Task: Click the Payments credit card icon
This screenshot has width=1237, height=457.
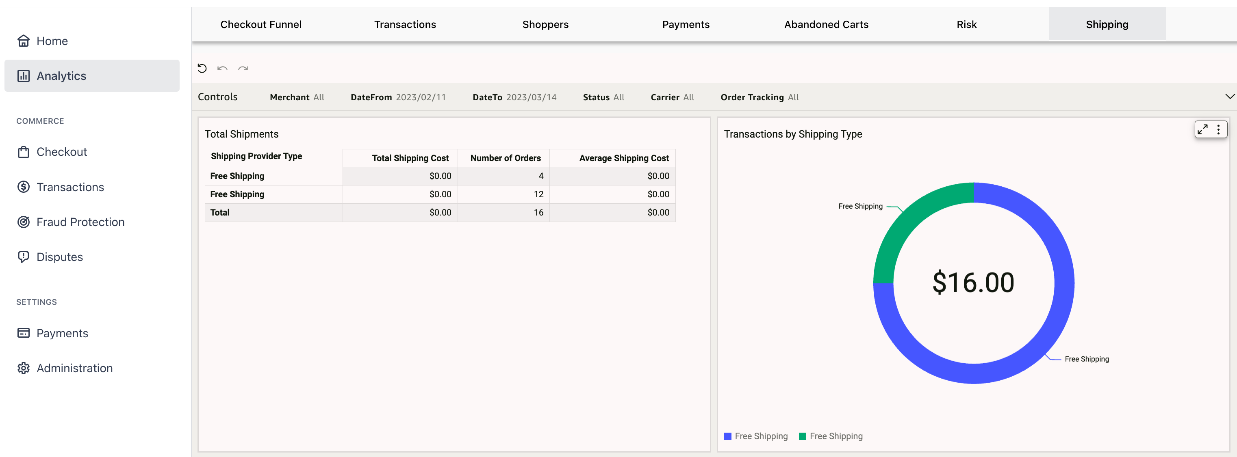Action: (24, 333)
